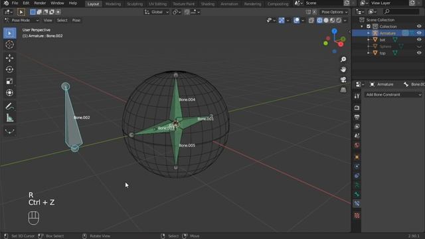Image resolution: width=425 pixels, height=239 pixels.
Task: Toggle X-Ray display
Action: point(311,21)
